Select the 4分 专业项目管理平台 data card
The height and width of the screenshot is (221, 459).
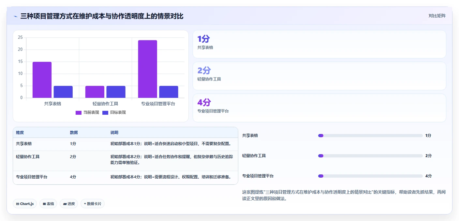point(319,108)
